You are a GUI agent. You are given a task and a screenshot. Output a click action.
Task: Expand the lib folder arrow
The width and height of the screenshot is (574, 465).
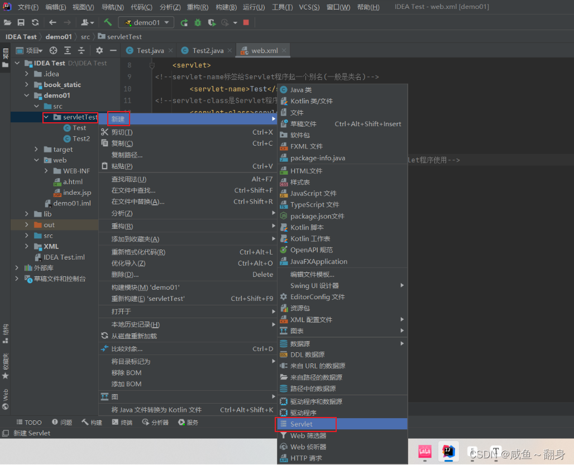coord(26,214)
